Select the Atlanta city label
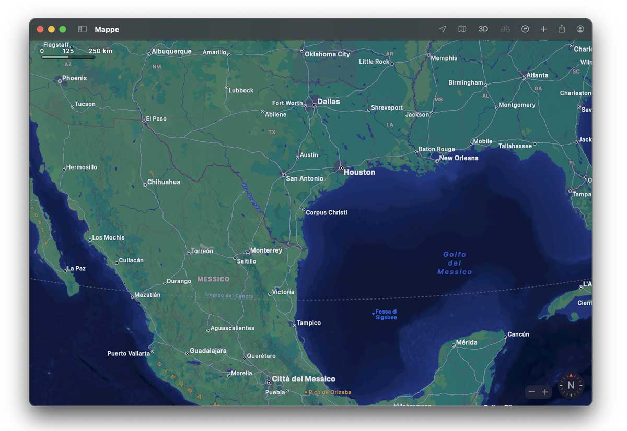 coord(537,75)
